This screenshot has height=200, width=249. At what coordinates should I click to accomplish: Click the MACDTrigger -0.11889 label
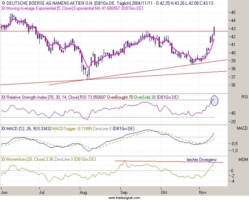click(x=72, y=128)
